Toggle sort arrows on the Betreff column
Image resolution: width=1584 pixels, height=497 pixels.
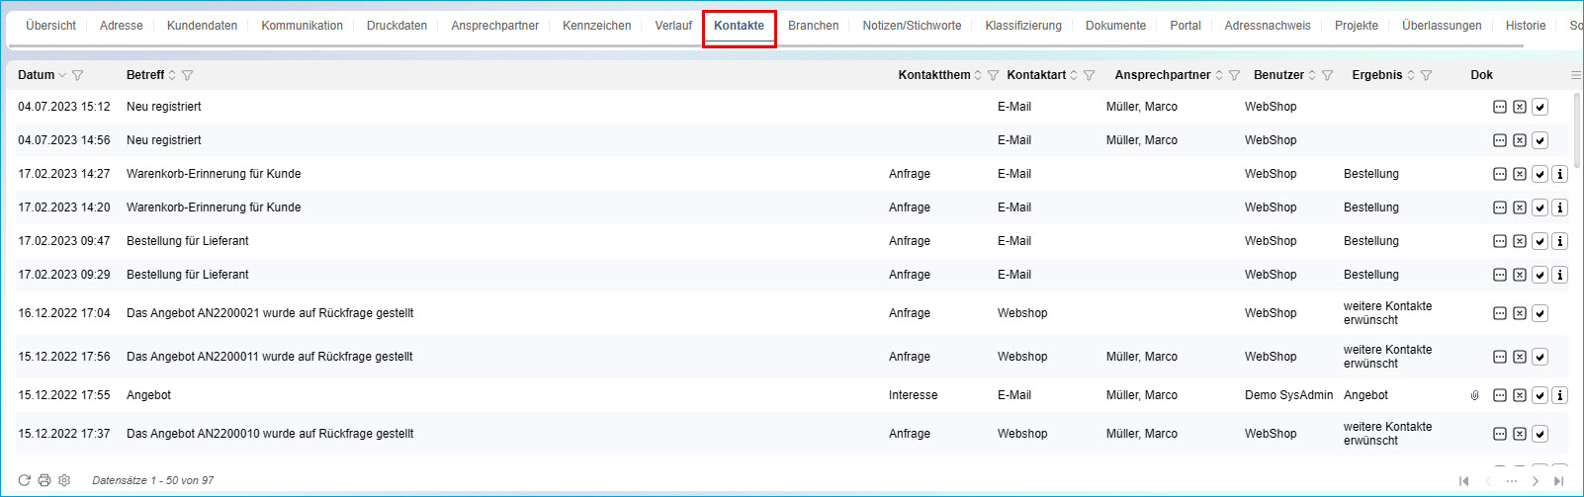[x=172, y=75]
